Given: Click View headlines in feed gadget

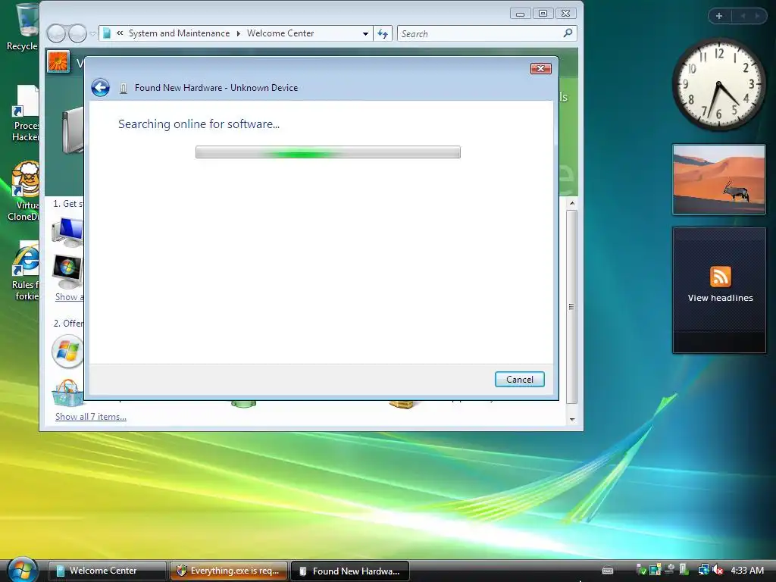Looking at the screenshot, I should pyautogui.click(x=720, y=298).
